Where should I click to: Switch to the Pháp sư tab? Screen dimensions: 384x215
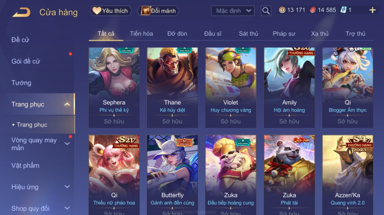pyautogui.click(x=284, y=34)
